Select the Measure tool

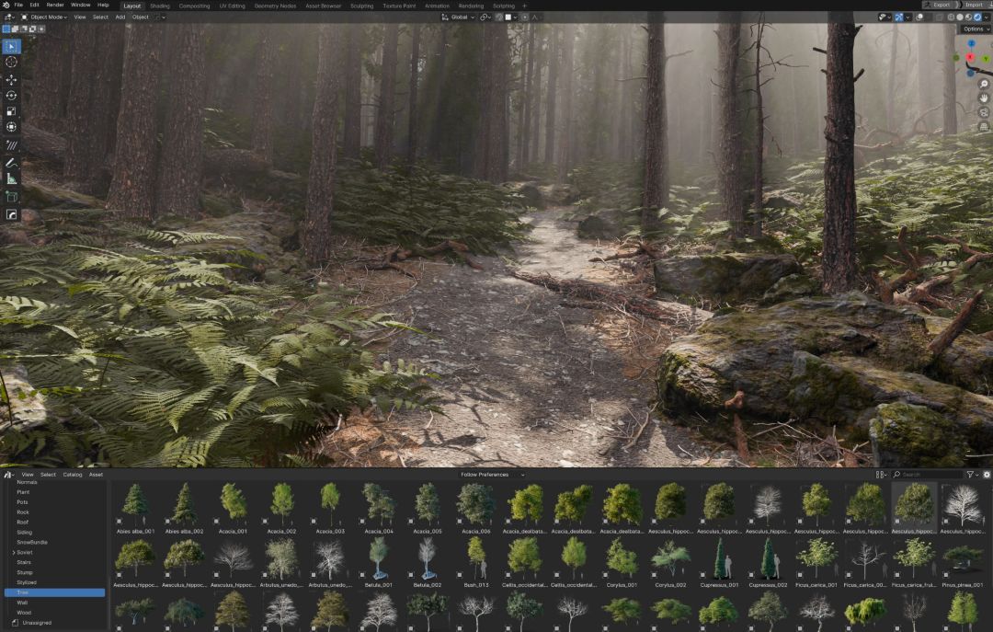coord(12,178)
